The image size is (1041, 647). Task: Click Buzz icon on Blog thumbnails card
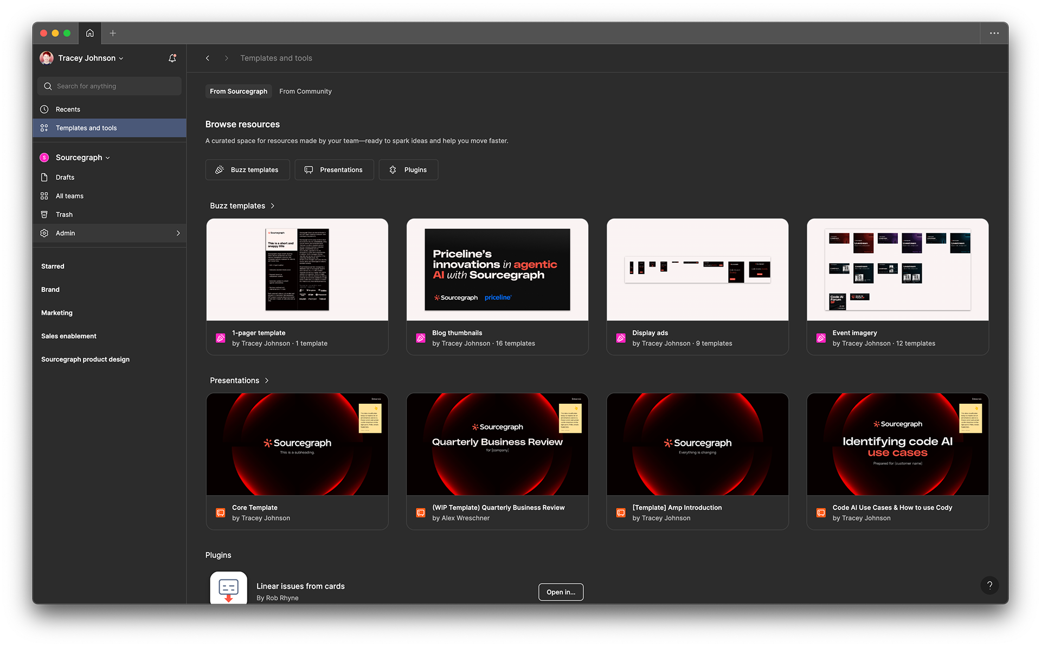(x=421, y=338)
